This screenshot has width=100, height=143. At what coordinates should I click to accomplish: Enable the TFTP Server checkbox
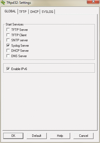tap(8, 30)
